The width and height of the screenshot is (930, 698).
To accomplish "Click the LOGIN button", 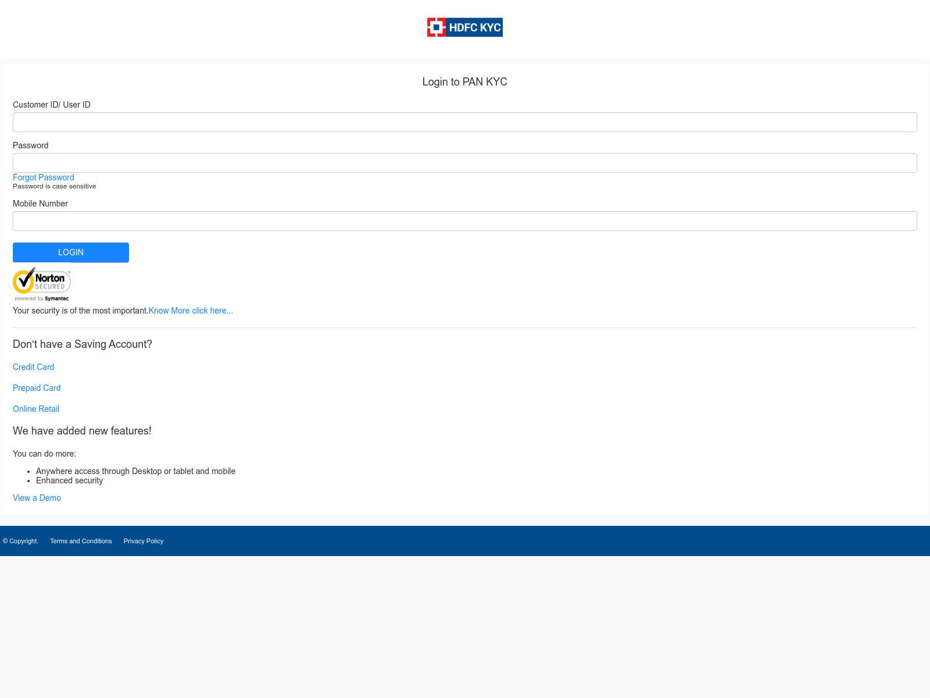I will point(71,252).
